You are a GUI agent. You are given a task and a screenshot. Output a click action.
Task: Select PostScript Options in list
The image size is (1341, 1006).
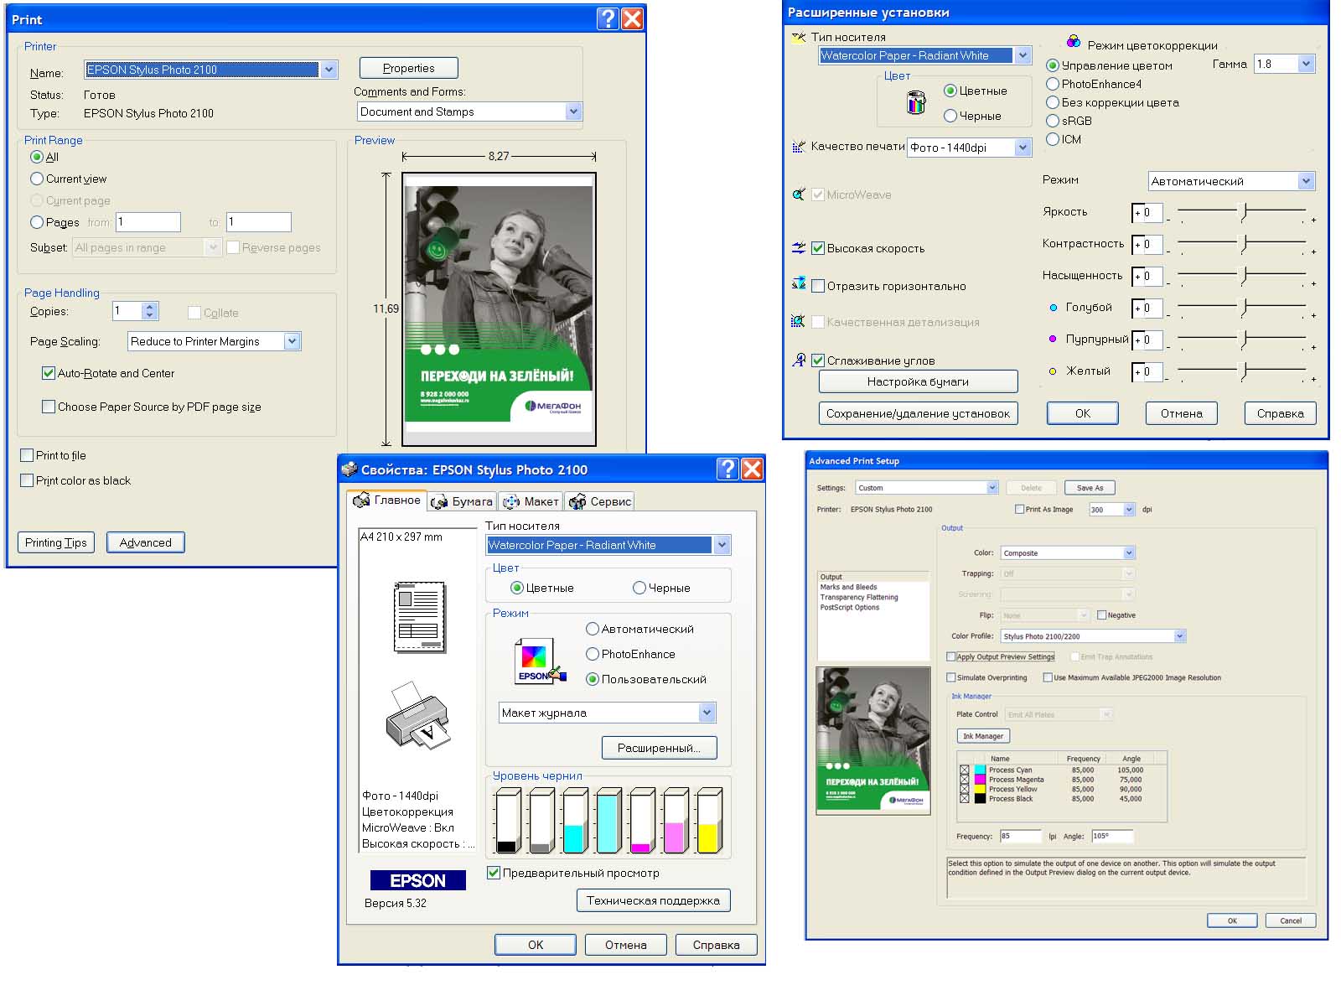coord(850,607)
